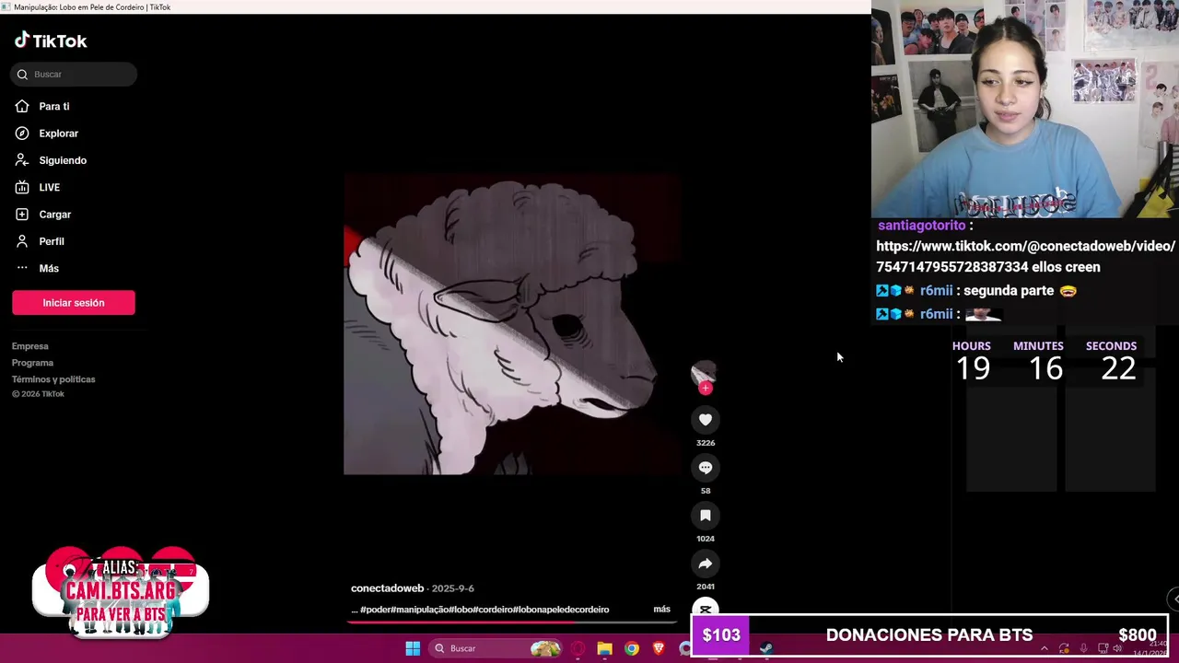
Task: Click the microphone tray icon
Action: (x=1083, y=648)
